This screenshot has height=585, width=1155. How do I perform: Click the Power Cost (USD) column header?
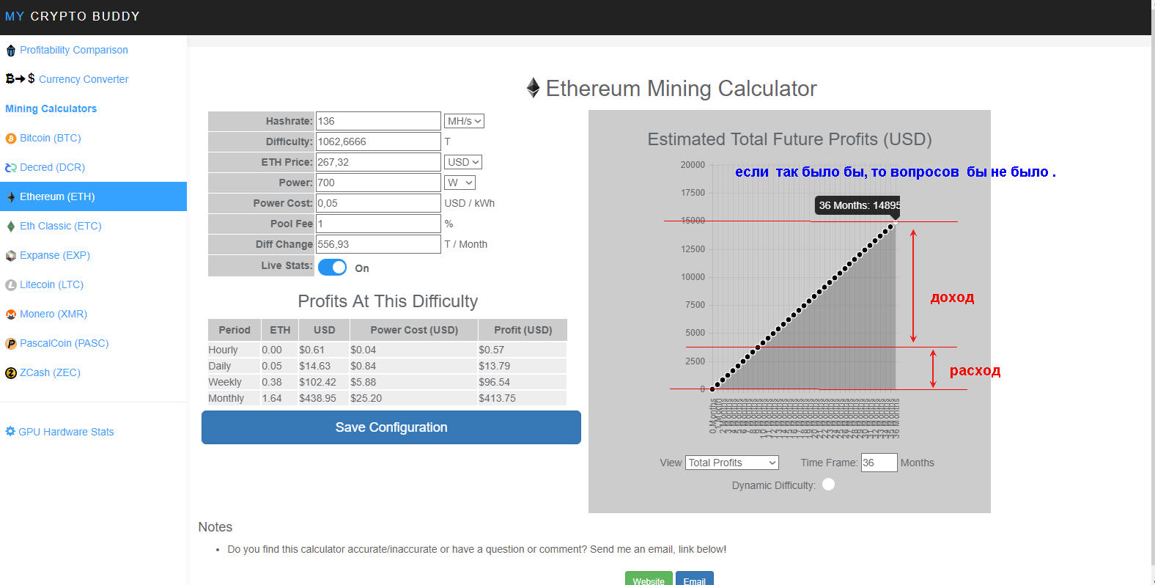tap(414, 330)
